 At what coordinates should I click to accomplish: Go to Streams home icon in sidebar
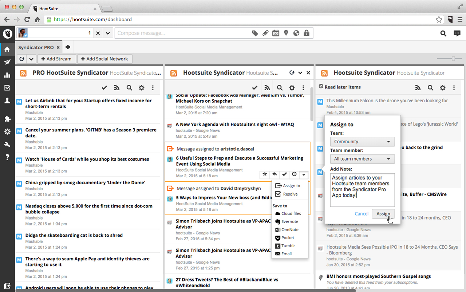[x=7, y=49]
